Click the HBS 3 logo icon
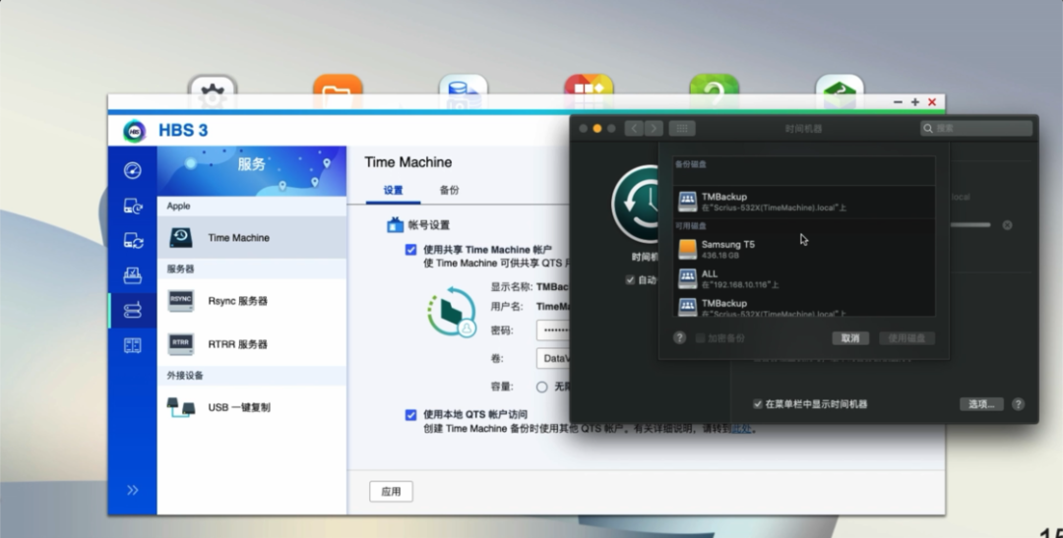1063x538 pixels. [x=134, y=131]
